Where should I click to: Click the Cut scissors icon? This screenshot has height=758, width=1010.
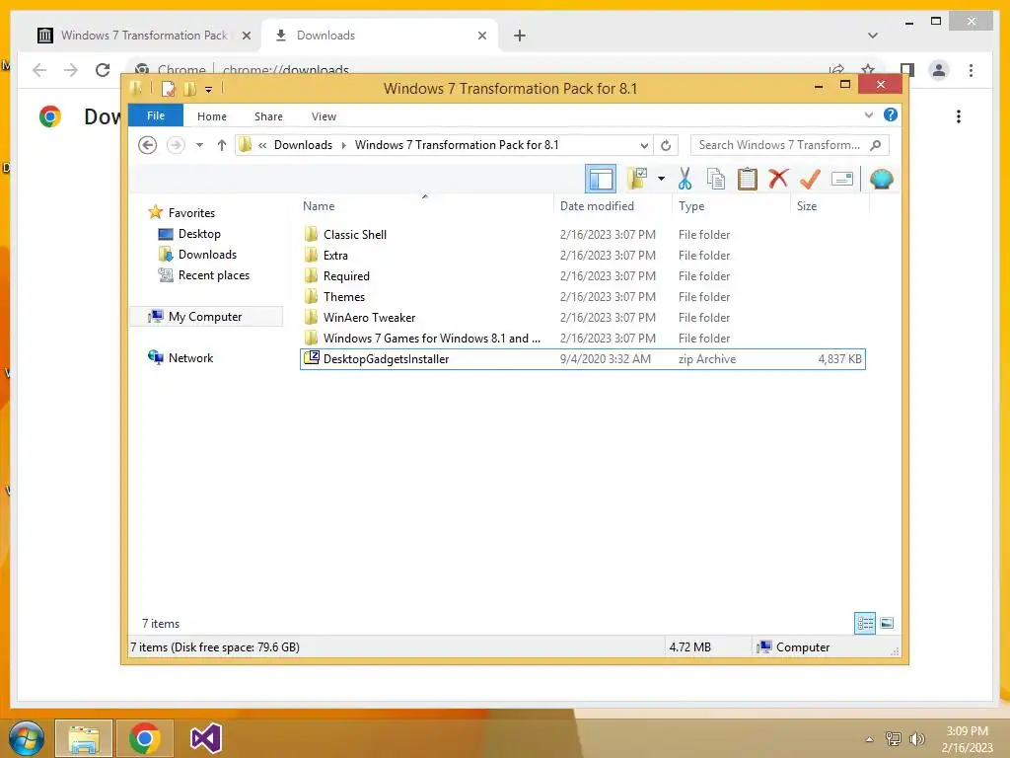click(685, 179)
